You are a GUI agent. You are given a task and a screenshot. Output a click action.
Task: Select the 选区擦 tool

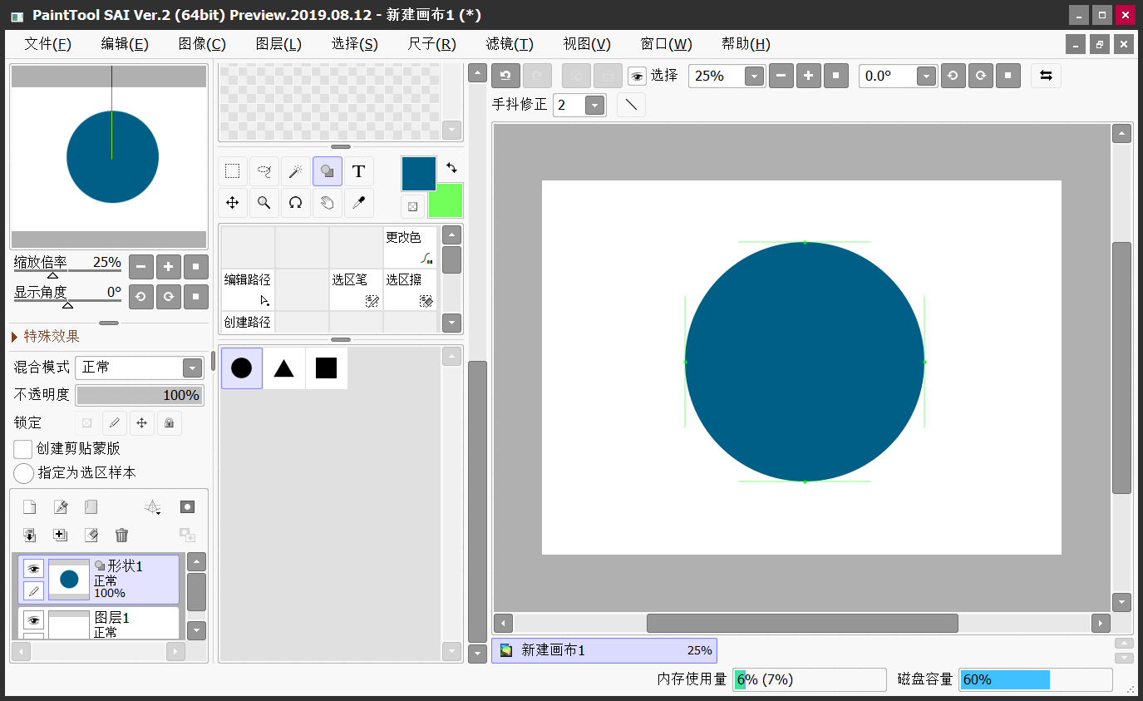[410, 289]
